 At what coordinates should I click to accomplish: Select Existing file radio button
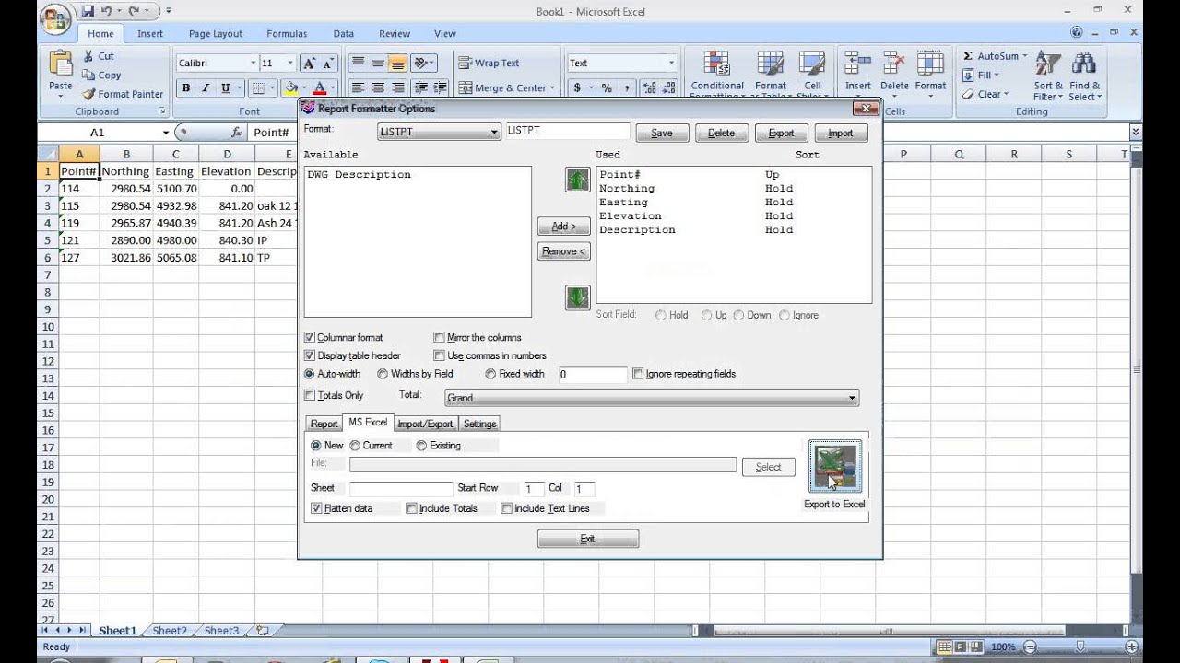pyautogui.click(x=421, y=446)
